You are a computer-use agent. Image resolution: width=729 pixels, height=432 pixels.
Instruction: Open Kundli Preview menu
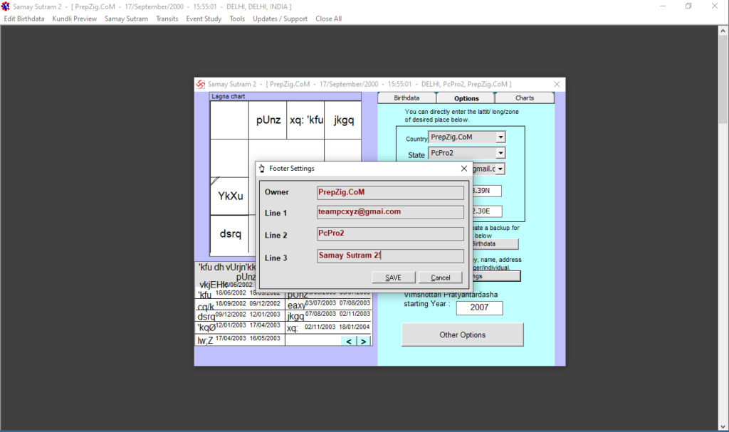pos(74,19)
